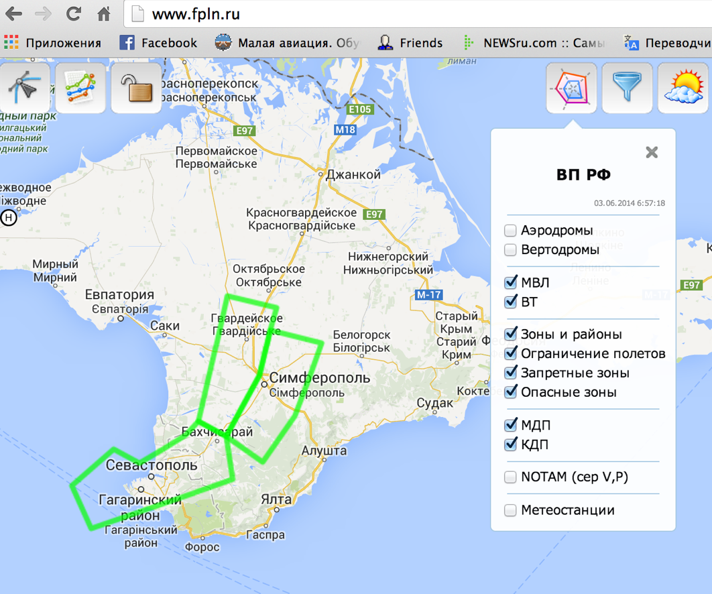
Task: Enable the Аэродромы checkbox
Action: (510, 231)
